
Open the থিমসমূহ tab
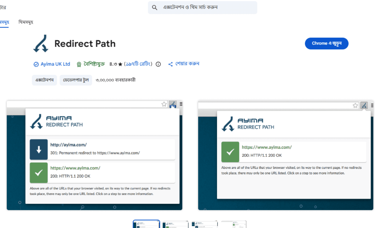(26, 22)
